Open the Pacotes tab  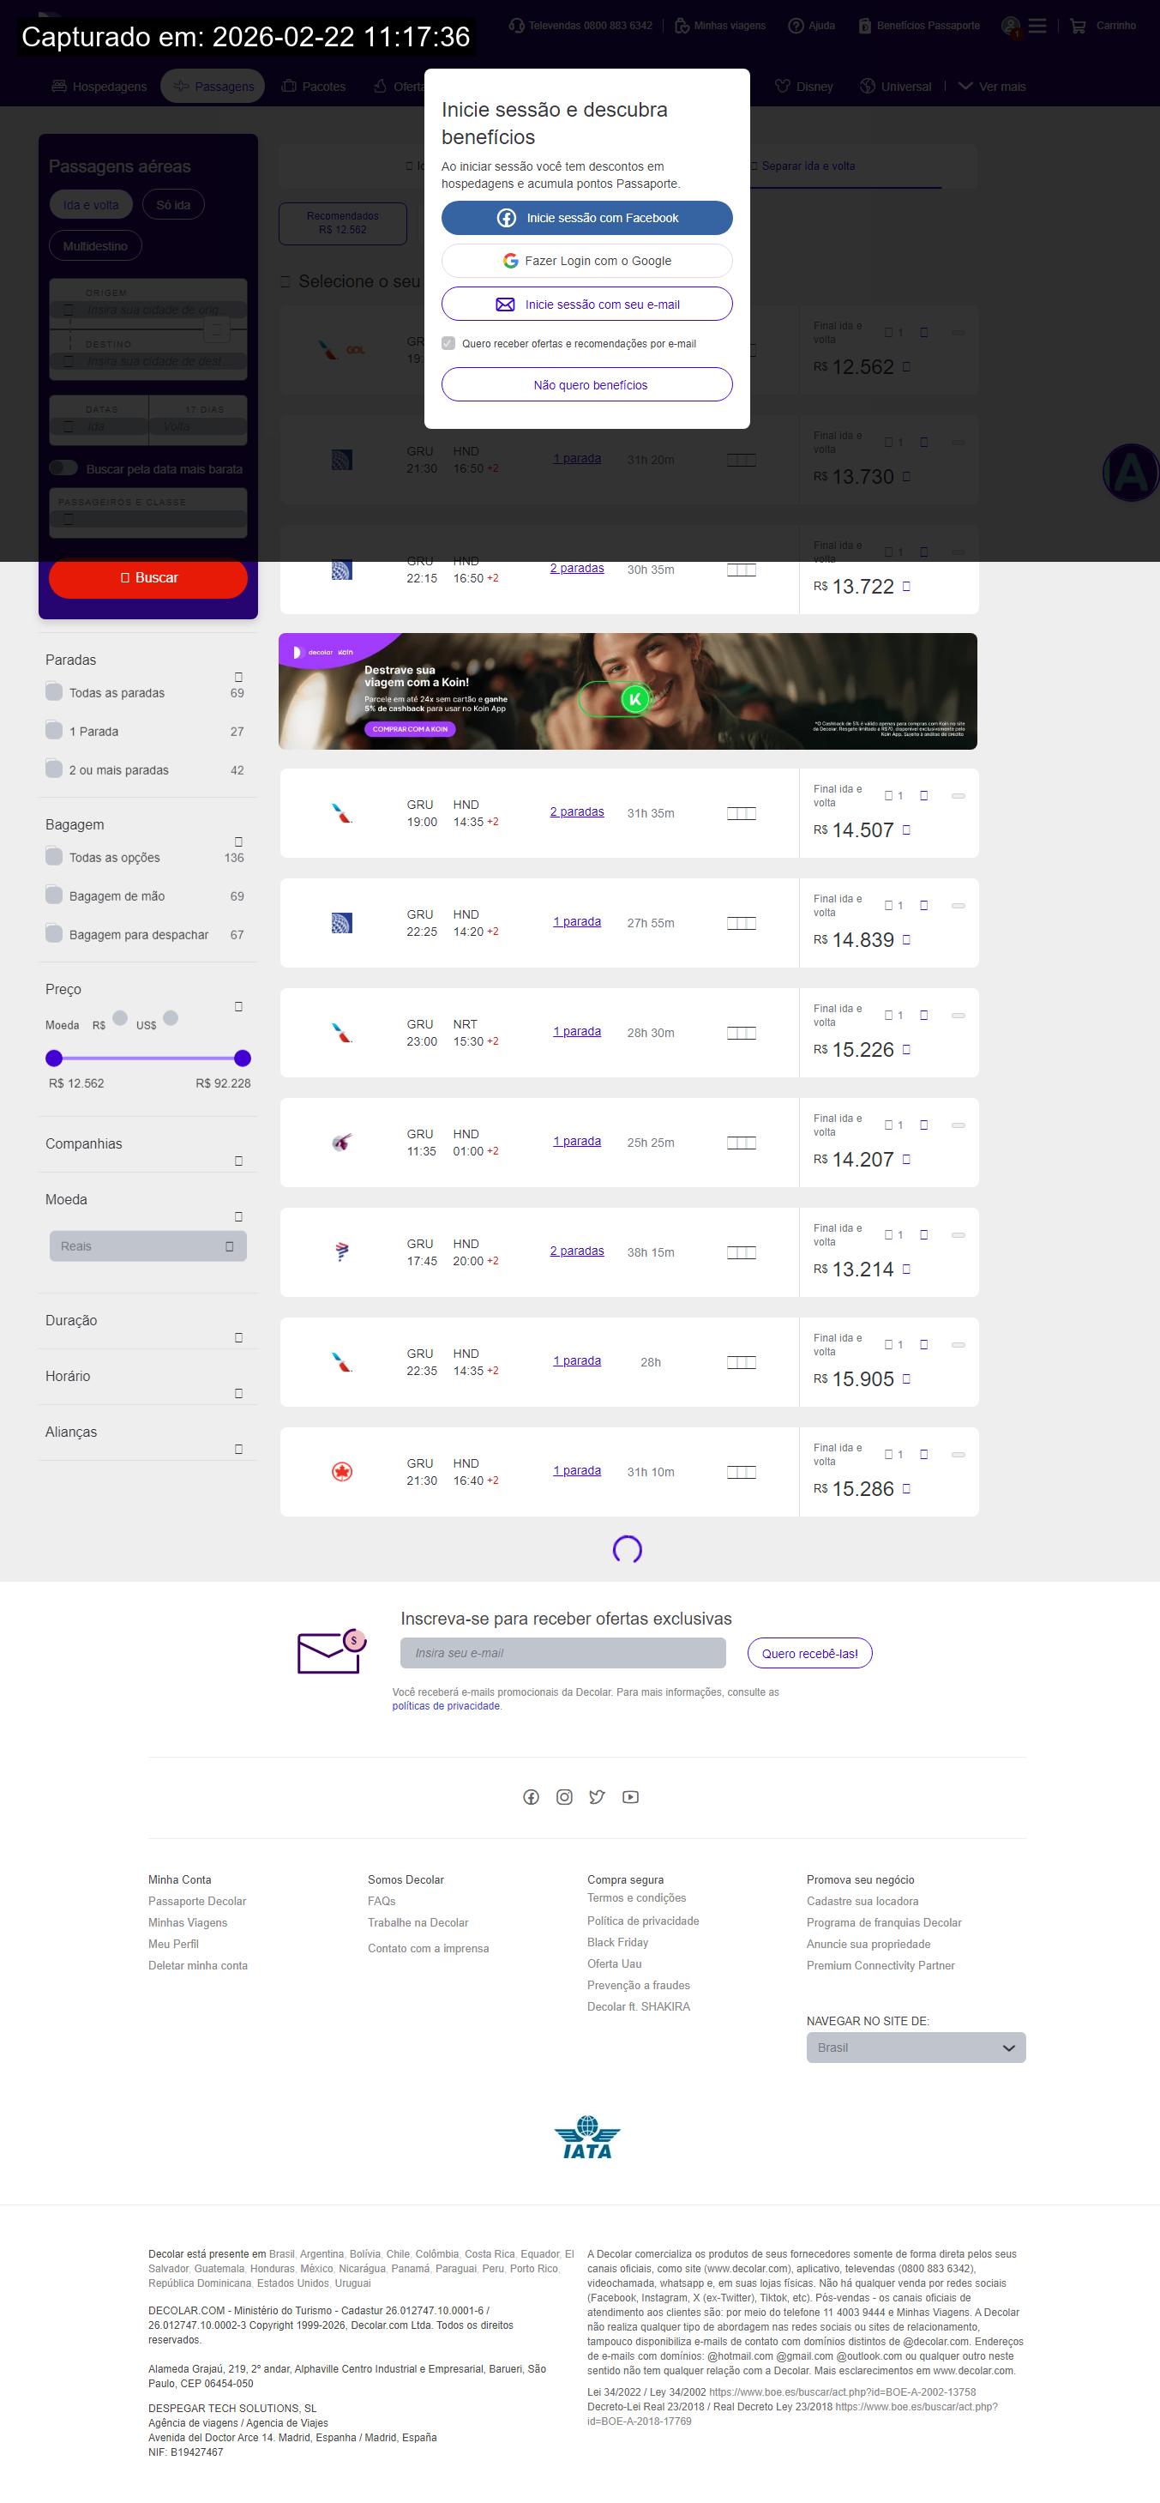click(x=314, y=87)
